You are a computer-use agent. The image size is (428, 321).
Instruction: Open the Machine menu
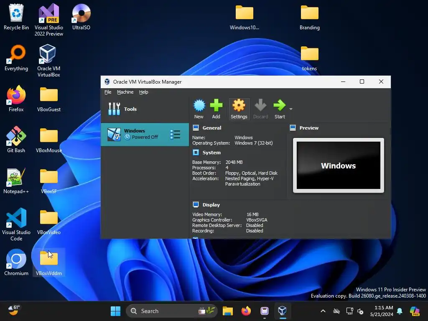point(125,92)
